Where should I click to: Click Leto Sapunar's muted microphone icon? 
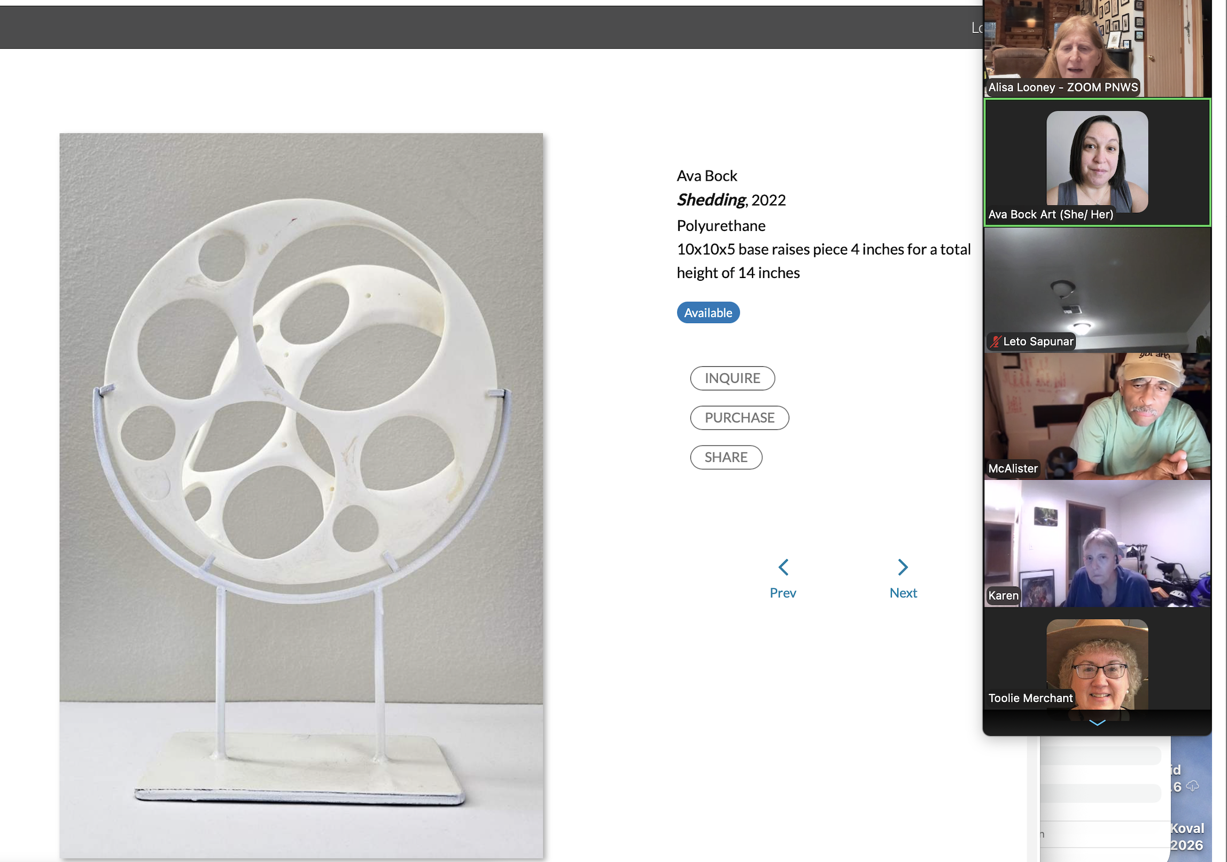tap(995, 341)
